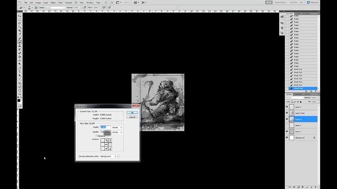Click the lock all padlock icon
The image size is (337, 189).
[x=301, y=102]
